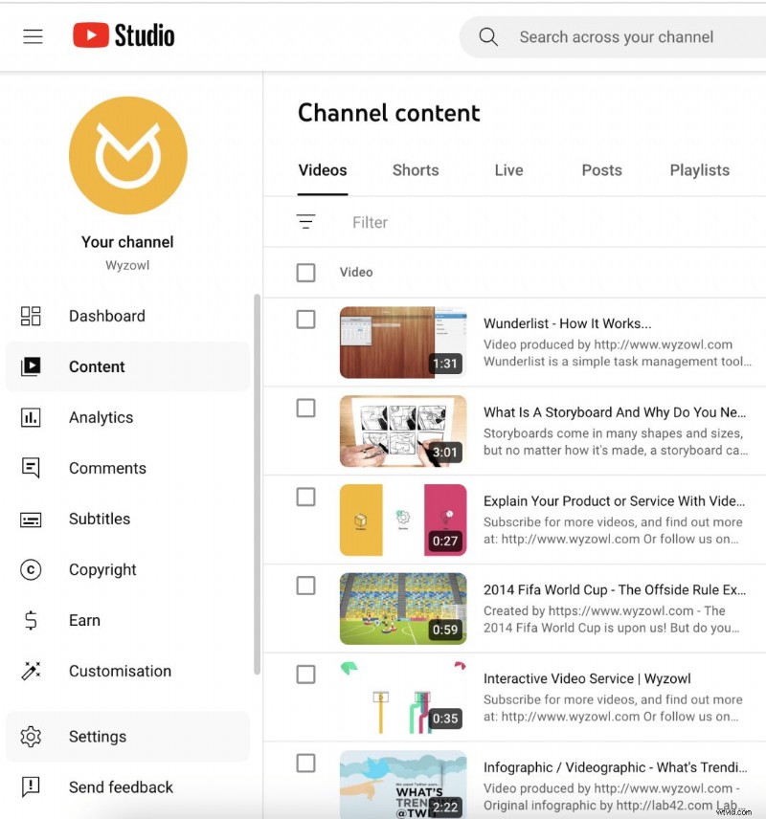This screenshot has width=766, height=819.
Task: Click Send feedback in the sidebar
Action: click(x=127, y=787)
